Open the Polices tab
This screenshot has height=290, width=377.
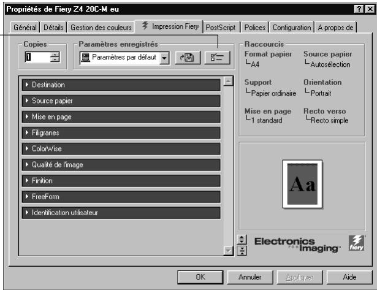tap(255, 28)
